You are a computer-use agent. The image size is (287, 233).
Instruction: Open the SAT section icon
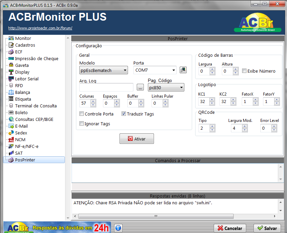(11, 153)
